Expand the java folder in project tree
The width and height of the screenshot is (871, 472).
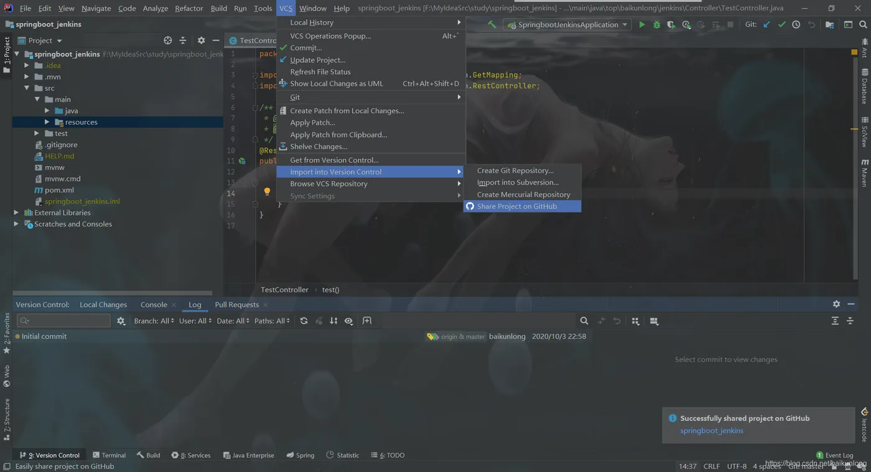(x=47, y=111)
